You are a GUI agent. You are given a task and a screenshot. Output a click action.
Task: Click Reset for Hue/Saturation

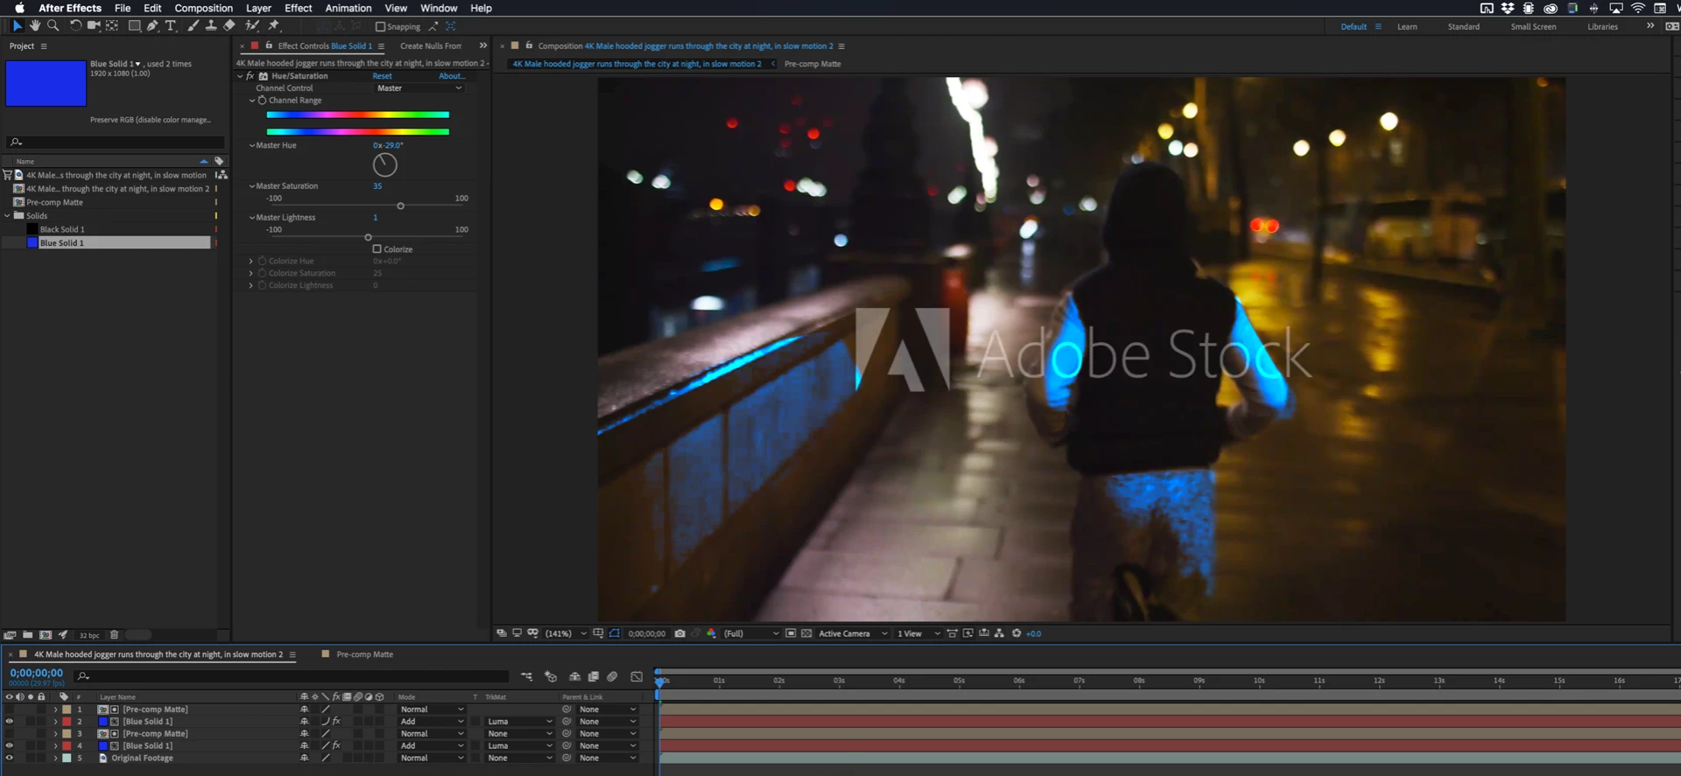coord(383,76)
